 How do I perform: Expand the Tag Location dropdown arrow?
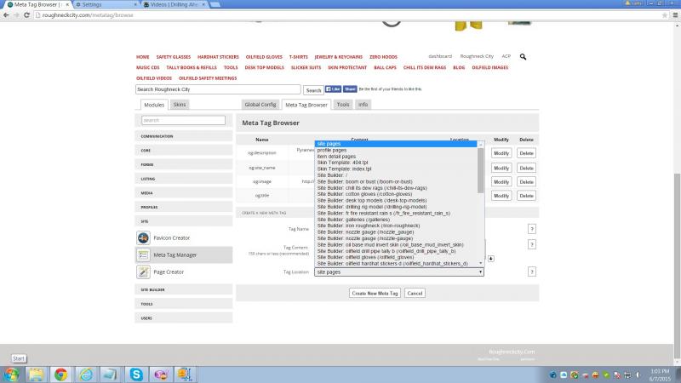pyautogui.click(x=481, y=272)
